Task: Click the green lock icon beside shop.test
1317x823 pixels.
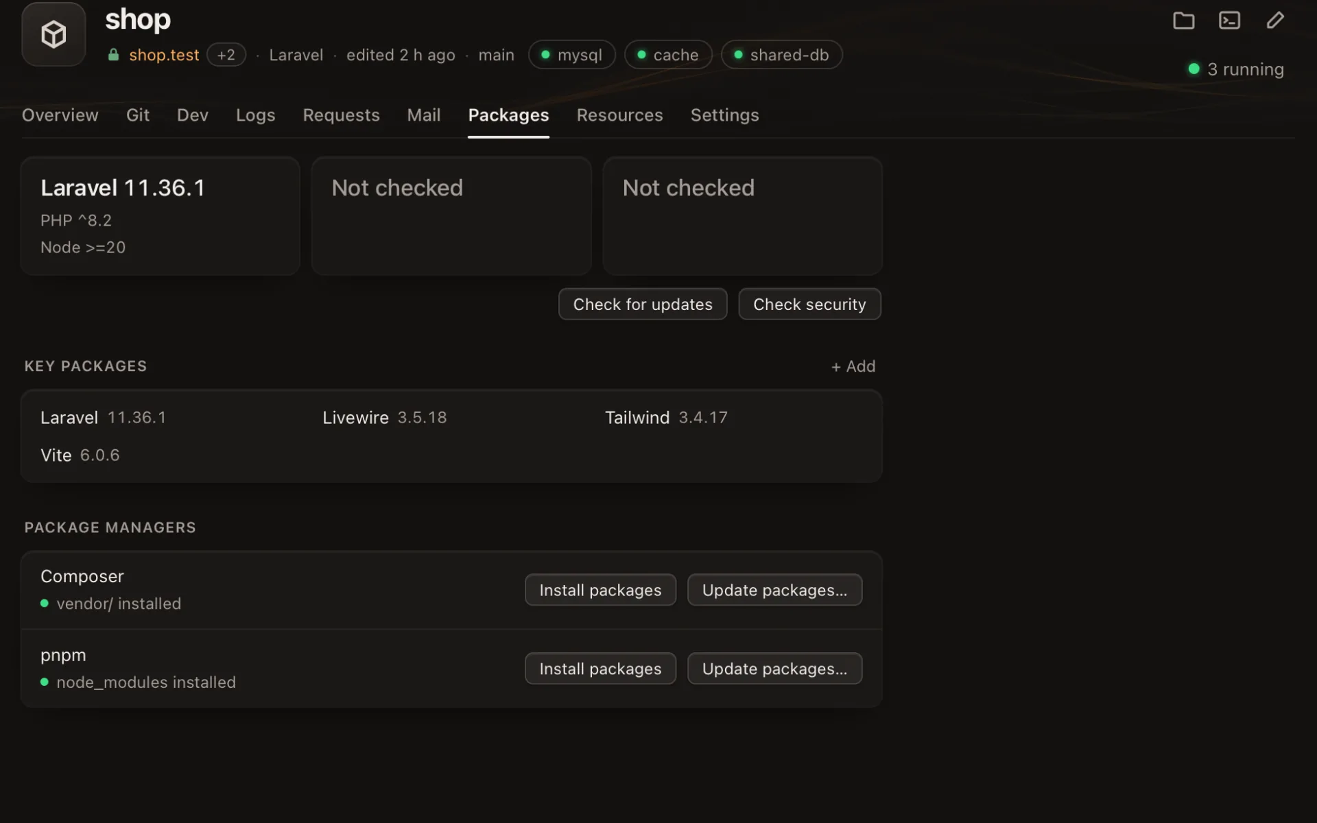Action: [x=113, y=55]
